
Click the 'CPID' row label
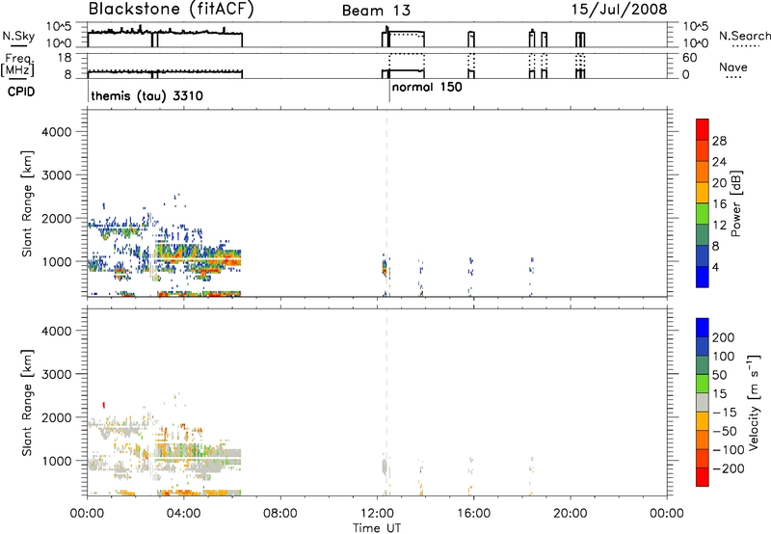click(21, 92)
